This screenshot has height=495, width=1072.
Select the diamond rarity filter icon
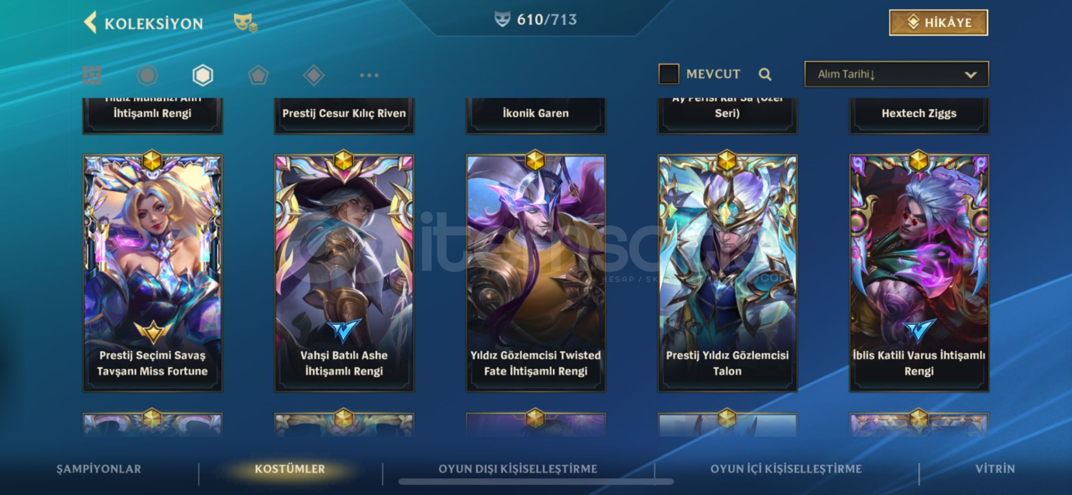click(x=314, y=75)
